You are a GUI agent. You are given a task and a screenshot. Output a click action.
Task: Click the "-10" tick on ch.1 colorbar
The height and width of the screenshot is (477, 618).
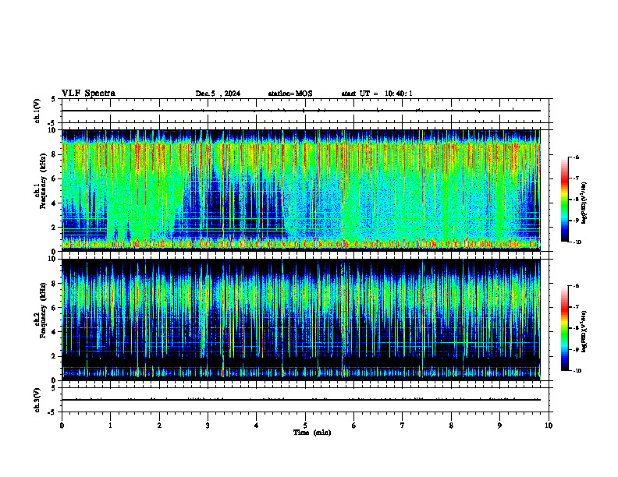point(577,242)
